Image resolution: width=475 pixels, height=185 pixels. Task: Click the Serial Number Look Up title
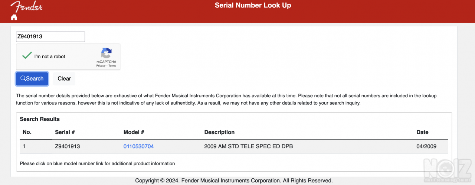click(x=253, y=6)
